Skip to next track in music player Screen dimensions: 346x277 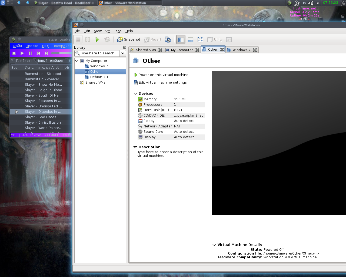click(x=46, y=53)
